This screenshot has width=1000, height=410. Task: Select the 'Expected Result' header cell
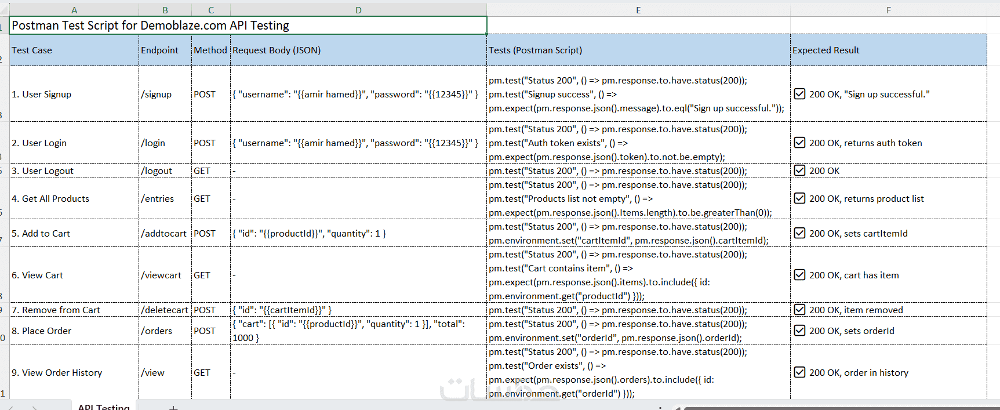888,50
